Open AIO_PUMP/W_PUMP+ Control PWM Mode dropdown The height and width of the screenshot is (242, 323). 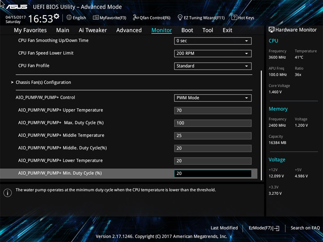click(x=213, y=98)
